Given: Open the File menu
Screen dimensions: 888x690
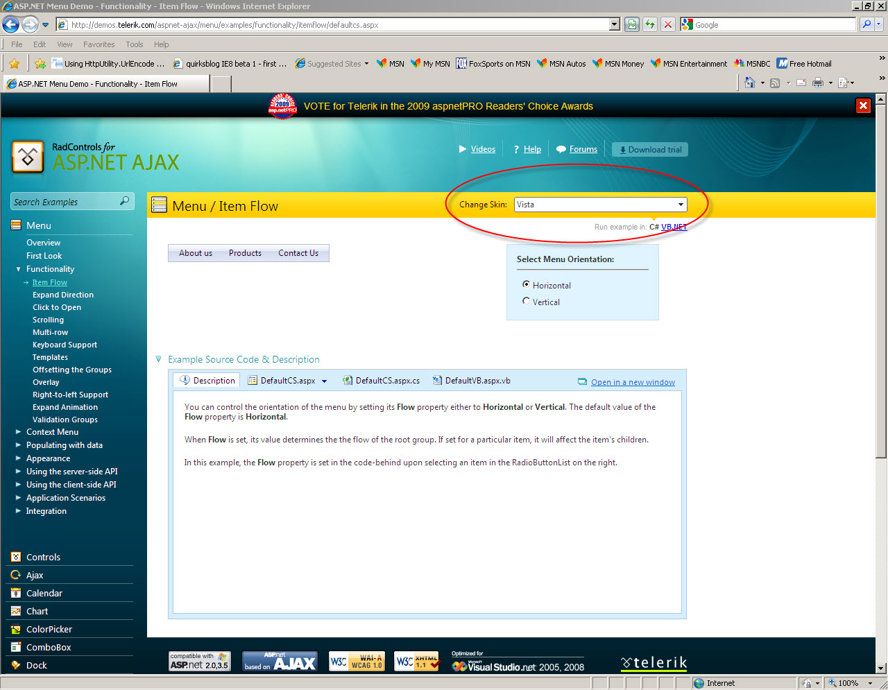Looking at the screenshot, I should [x=17, y=44].
